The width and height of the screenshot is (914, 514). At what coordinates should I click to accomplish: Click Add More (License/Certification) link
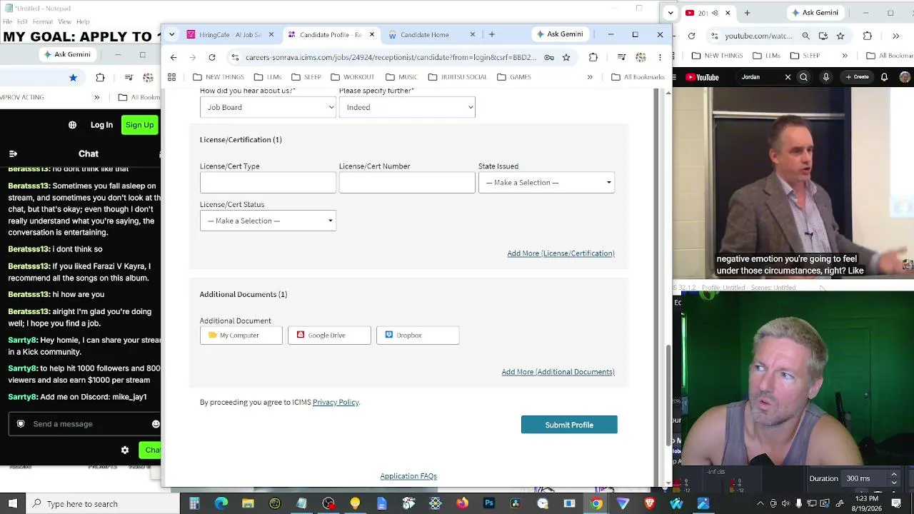pyautogui.click(x=561, y=253)
